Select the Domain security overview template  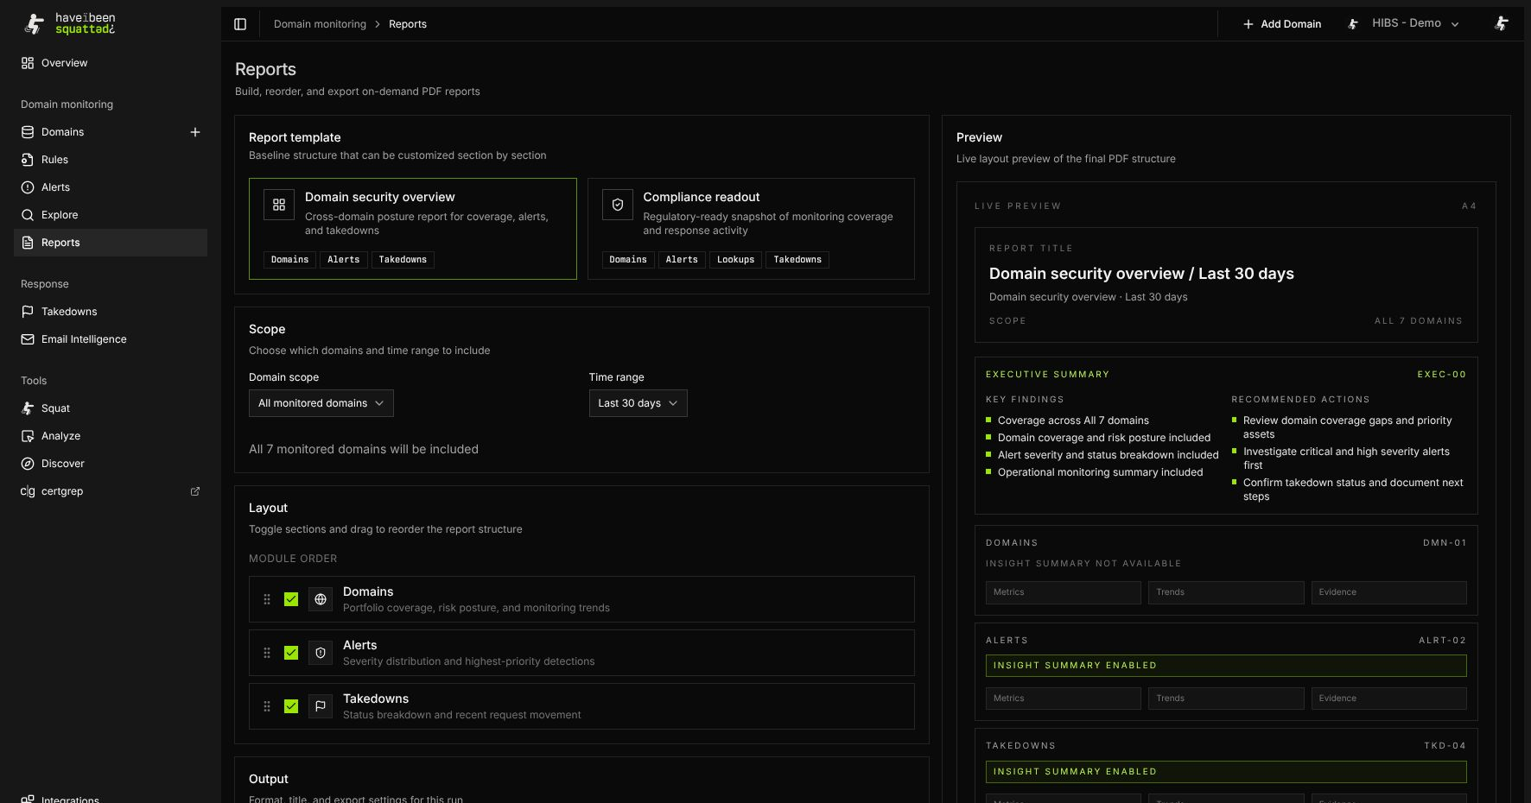click(x=413, y=229)
